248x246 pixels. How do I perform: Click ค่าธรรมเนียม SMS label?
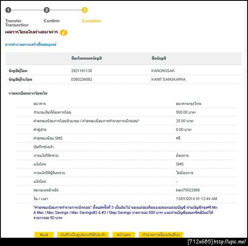pyautogui.click(x=48, y=138)
